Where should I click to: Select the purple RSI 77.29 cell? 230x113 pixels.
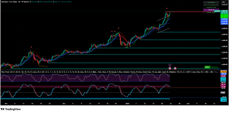pyautogui.click(x=211, y=10)
